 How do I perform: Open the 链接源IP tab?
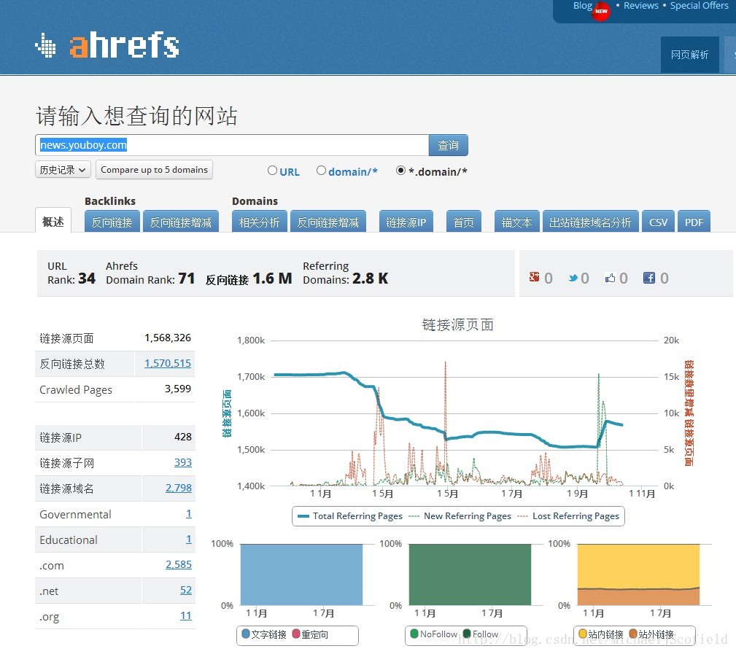(406, 222)
